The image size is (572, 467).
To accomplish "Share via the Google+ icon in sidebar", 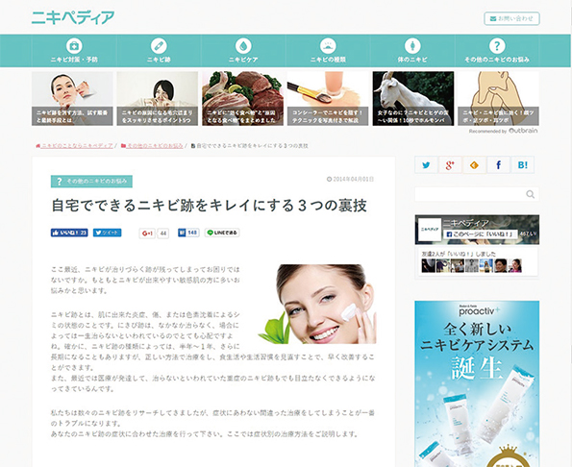I will (450, 164).
